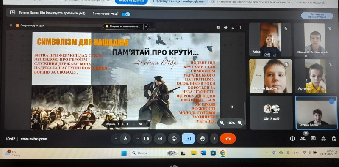Turn off the camera in Meet controls

[147, 139]
